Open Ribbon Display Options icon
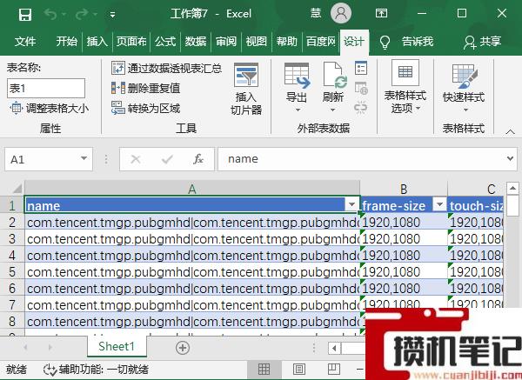The height and width of the screenshot is (380, 522). 381,14
